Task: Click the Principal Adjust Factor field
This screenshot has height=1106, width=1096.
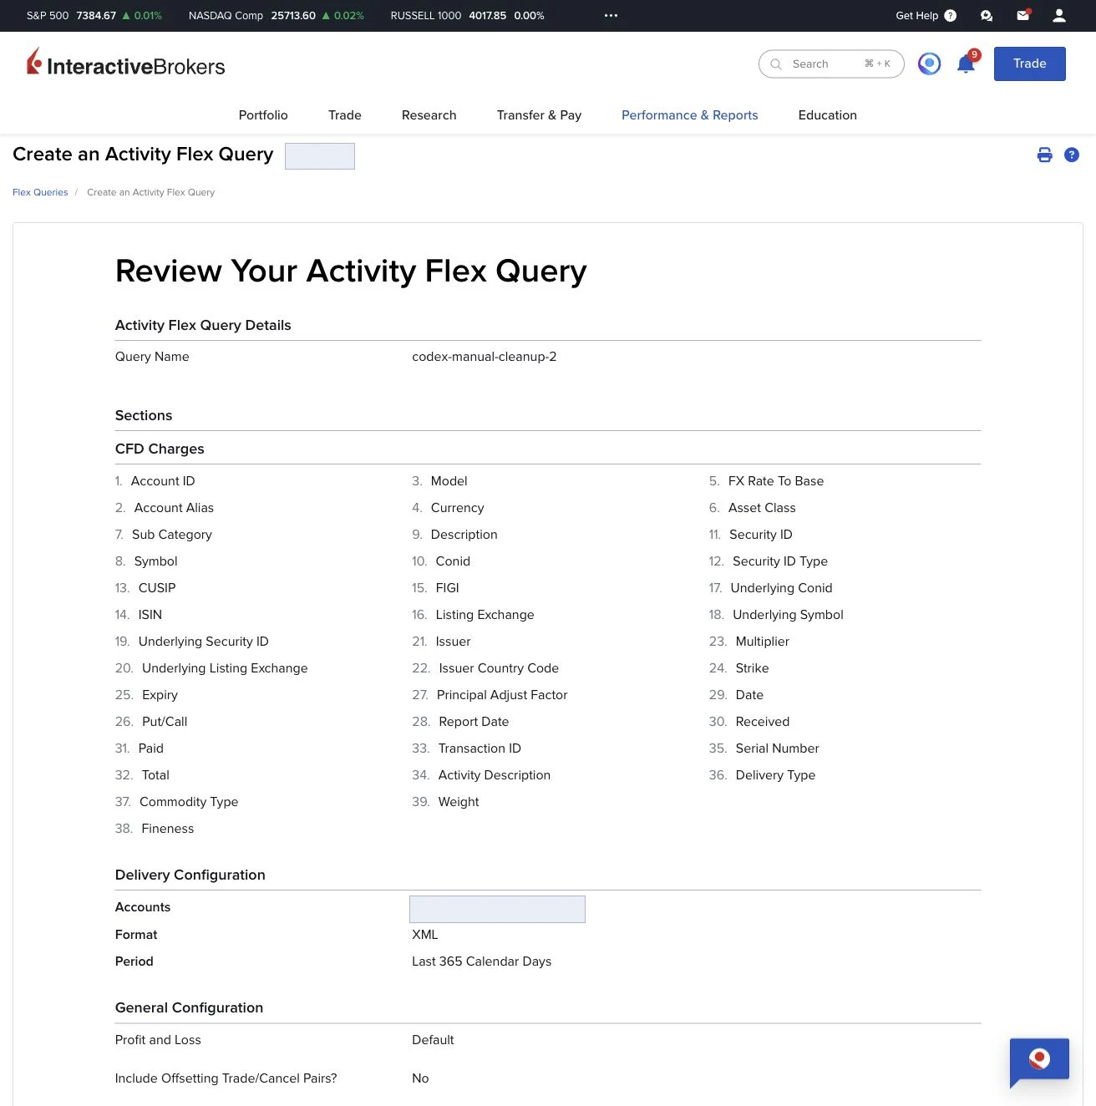Action: [502, 695]
